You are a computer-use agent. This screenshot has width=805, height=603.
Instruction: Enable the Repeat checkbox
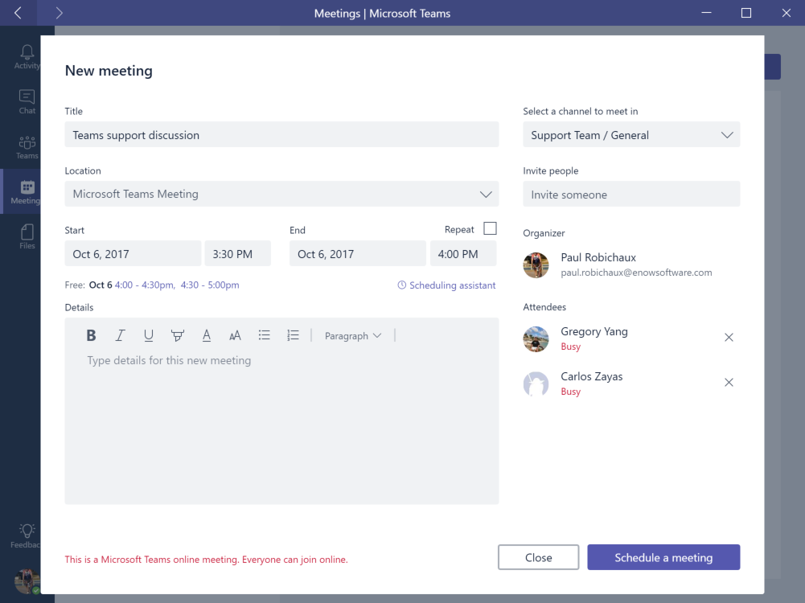tap(491, 228)
